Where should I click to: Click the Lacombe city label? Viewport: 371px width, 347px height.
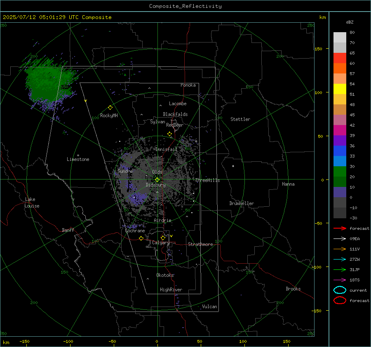pos(178,104)
